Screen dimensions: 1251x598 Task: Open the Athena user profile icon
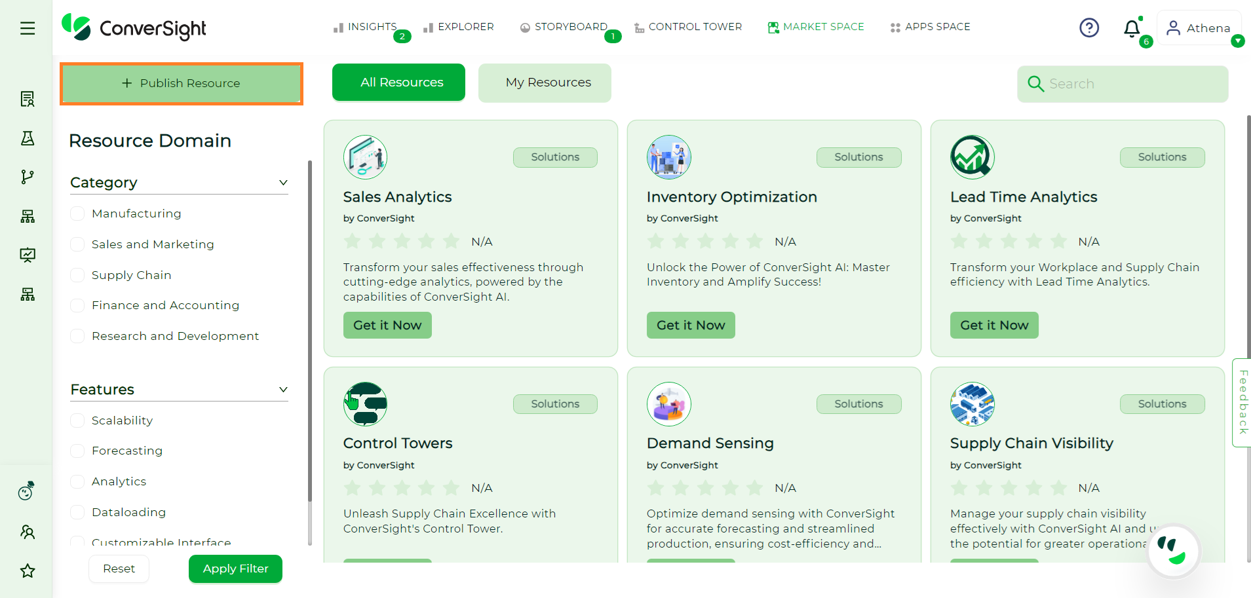[1173, 28]
